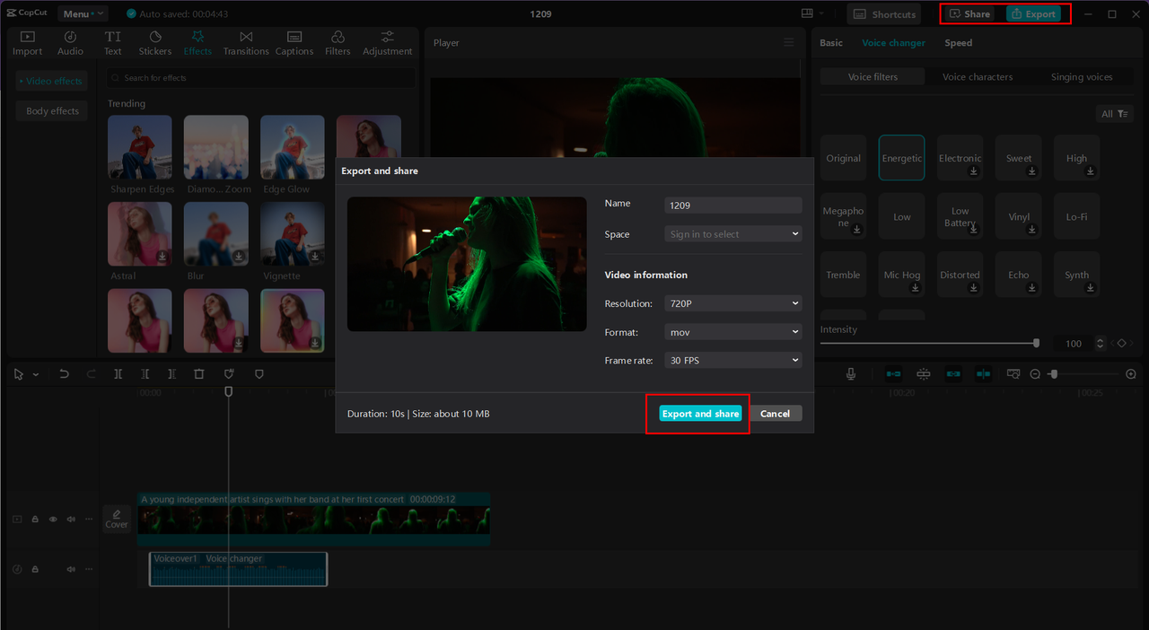Viewport: 1149px width, 630px height.
Task: Download the Echo voice filter
Action: click(x=1031, y=288)
